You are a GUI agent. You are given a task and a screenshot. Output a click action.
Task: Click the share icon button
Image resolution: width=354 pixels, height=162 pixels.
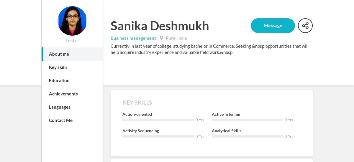coord(305,26)
